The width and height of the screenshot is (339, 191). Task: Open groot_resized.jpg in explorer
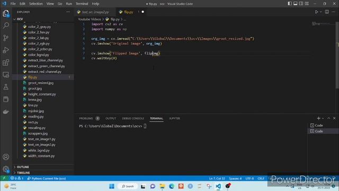coord(41,83)
